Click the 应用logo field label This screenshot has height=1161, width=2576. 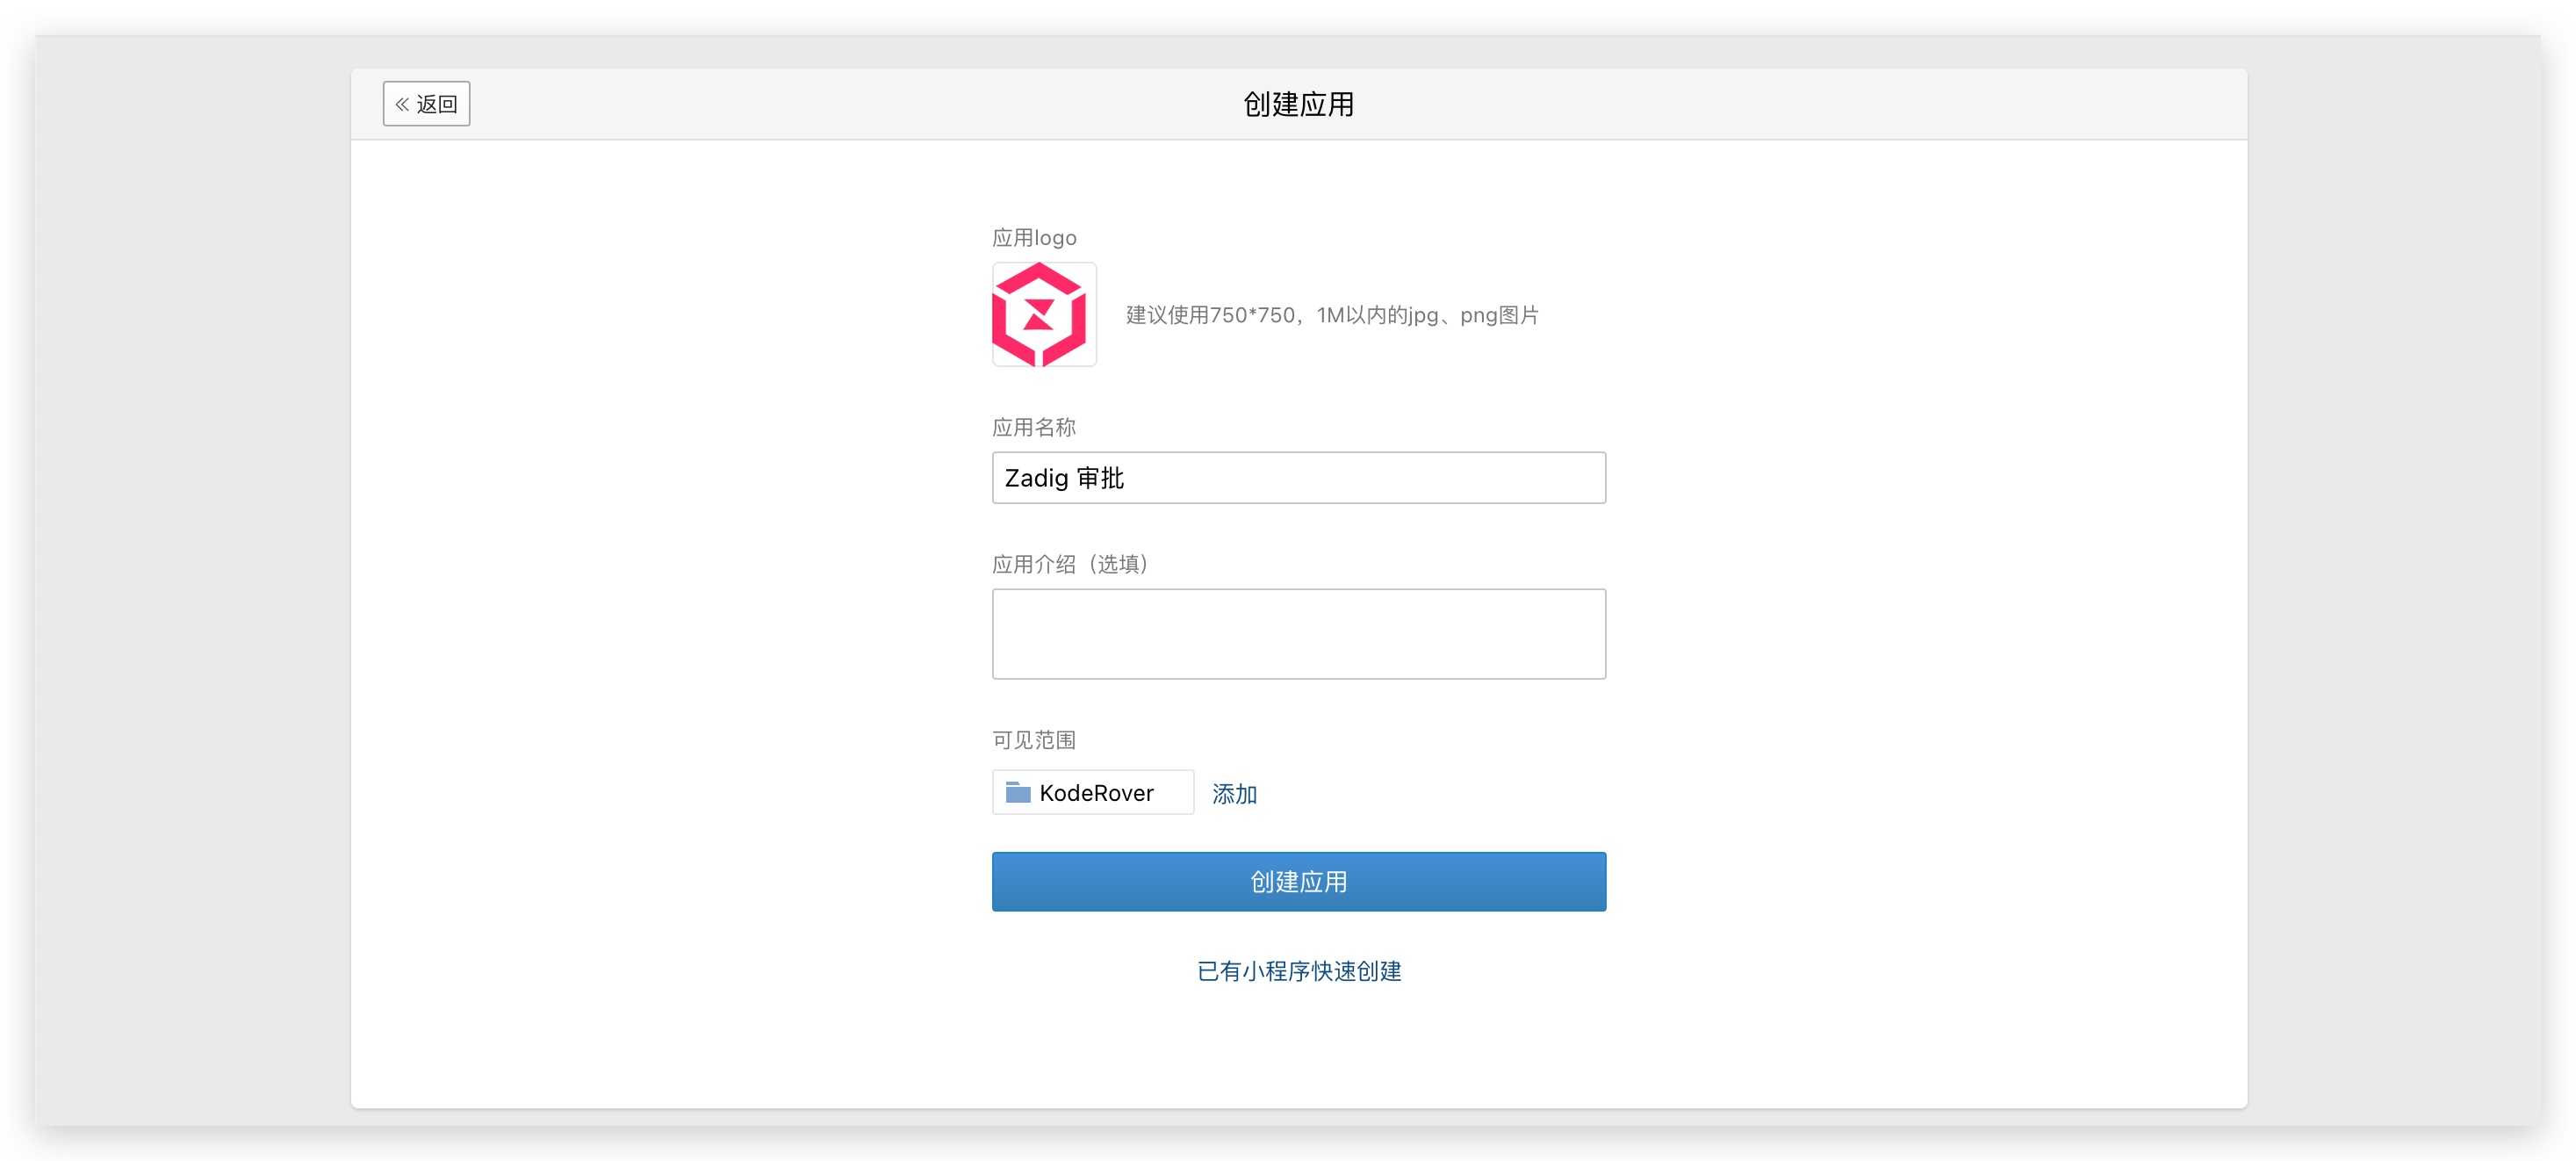pyautogui.click(x=1034, y=238)
